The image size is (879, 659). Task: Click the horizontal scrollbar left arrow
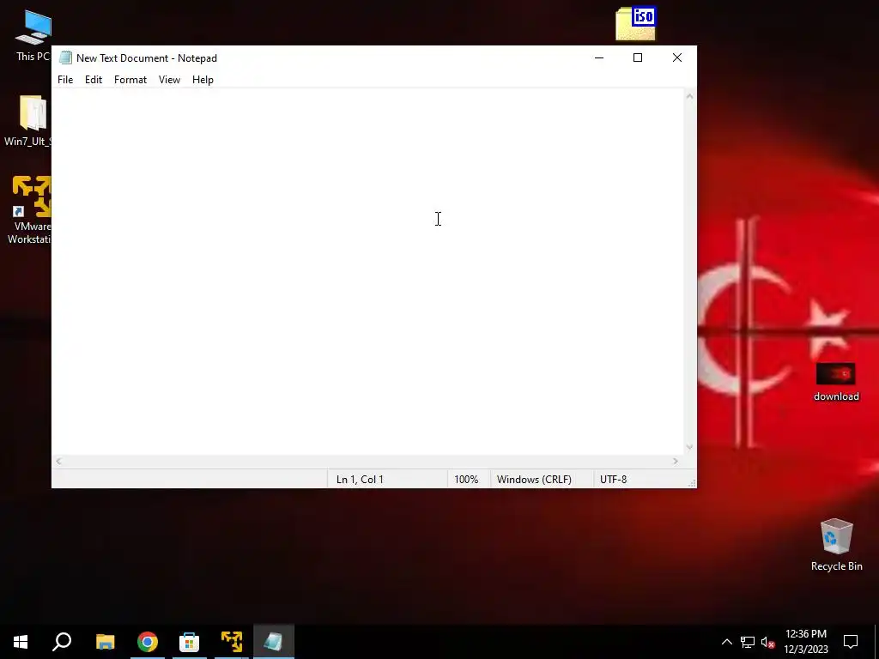click(x=58, y=461)
